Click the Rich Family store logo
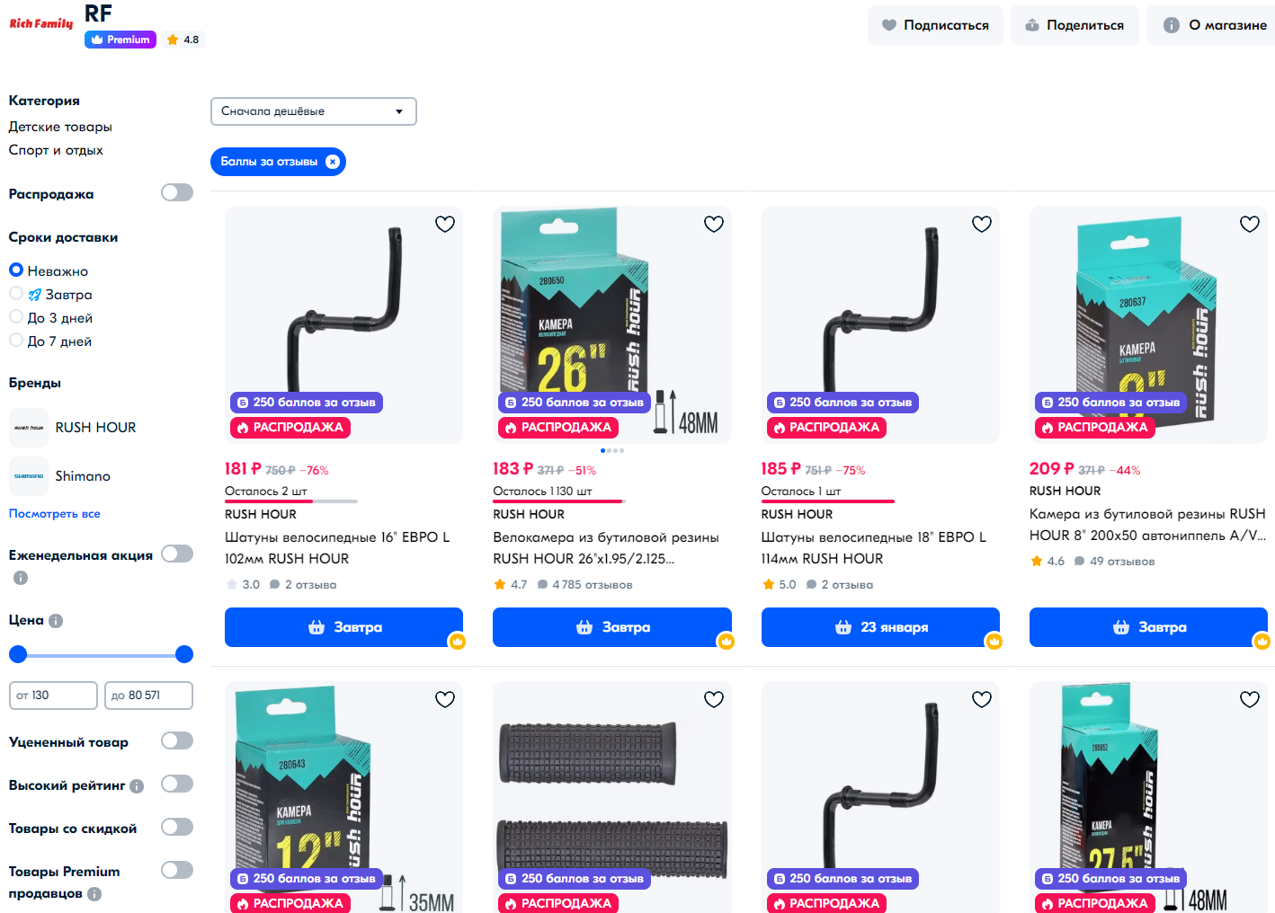 point(41,23)
